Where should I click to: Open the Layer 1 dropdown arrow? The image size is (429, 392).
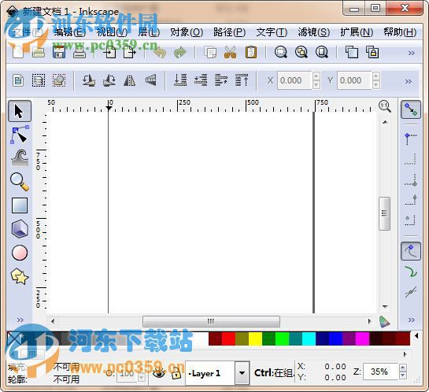(242, 373)
